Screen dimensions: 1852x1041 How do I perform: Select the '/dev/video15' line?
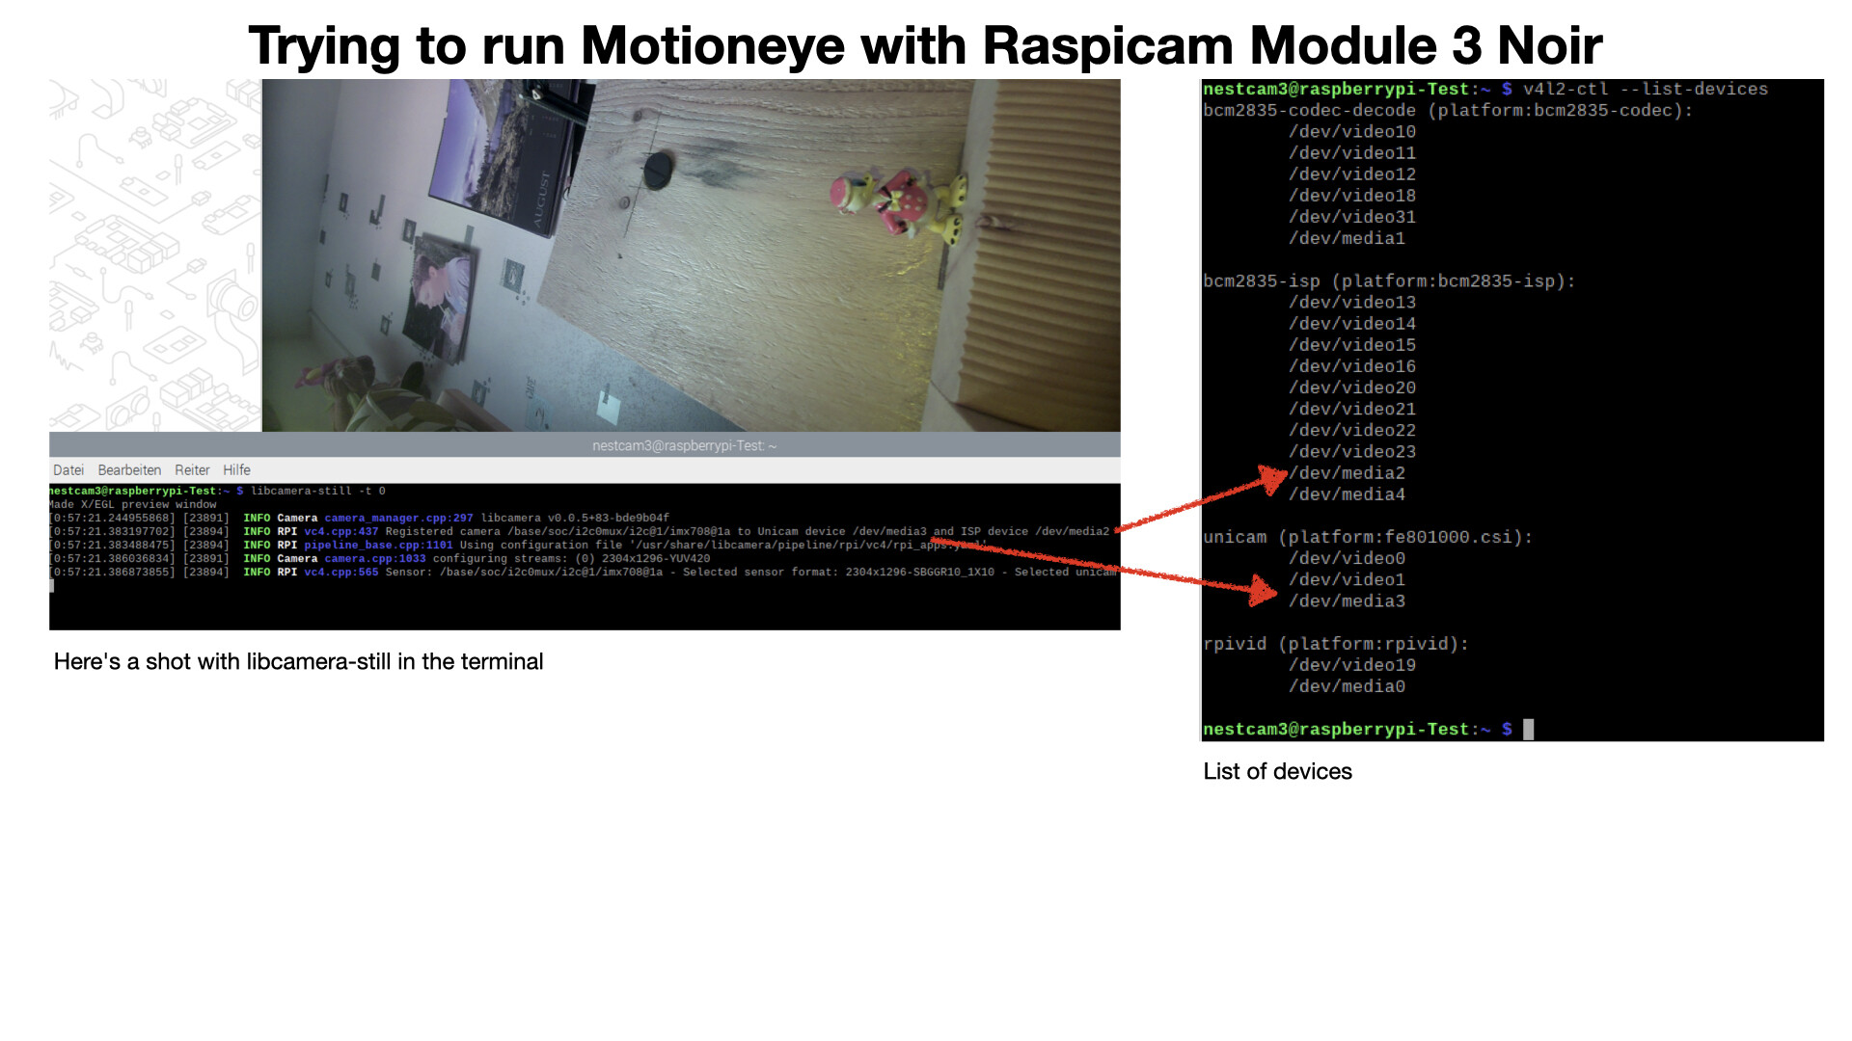click(x=1352, y=345)
